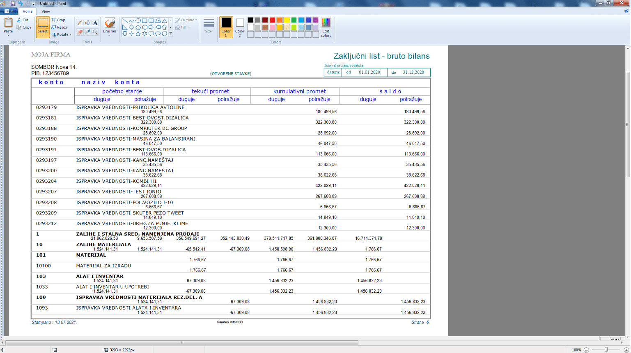Open the shape Outline dropdown
Screen dimensions: 631x353
[186, 20]
